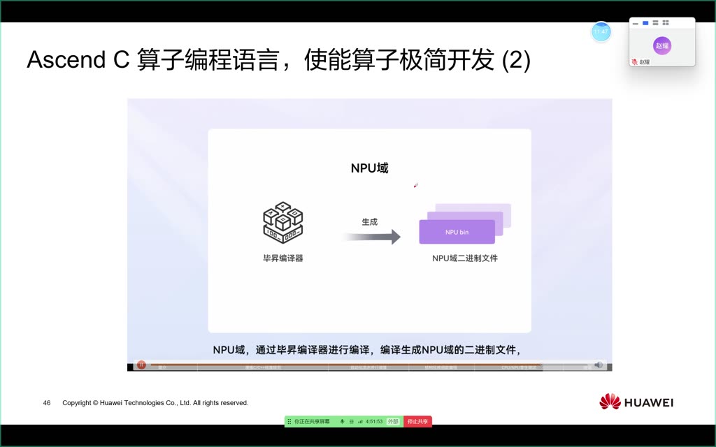This screenshot has height=447, width=716.
Task: Click the 生成 arrow in the diagram
Action: click(372, 236)
